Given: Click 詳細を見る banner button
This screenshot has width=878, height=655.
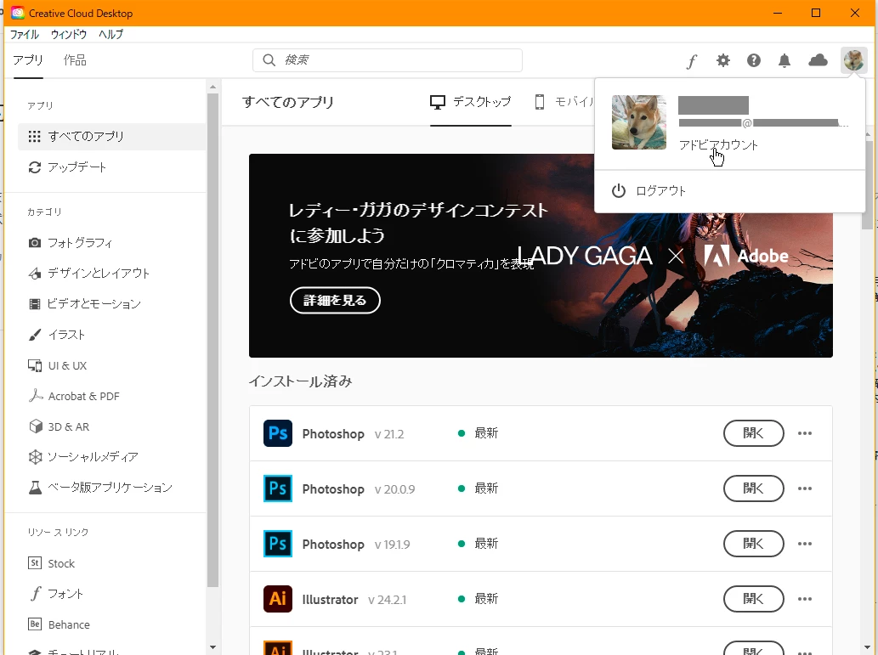Looking at the screenshot, I should [x=335, y=301].
